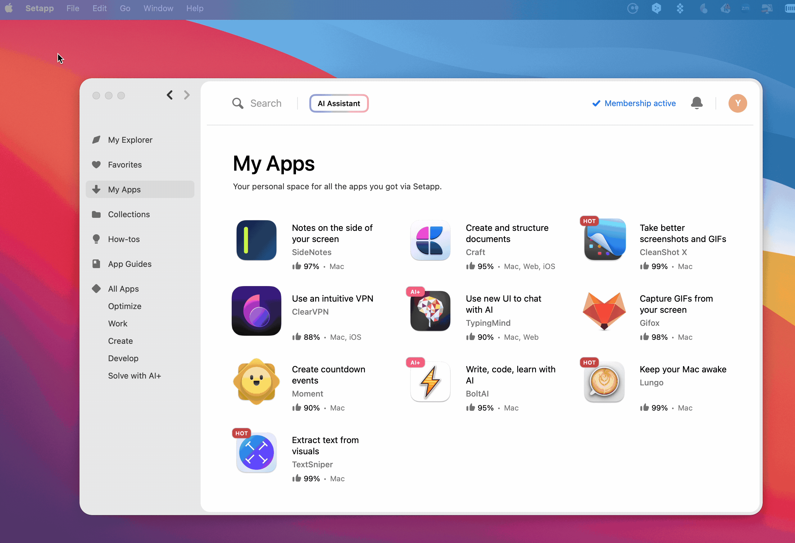Open the Craft app icon

430,240
